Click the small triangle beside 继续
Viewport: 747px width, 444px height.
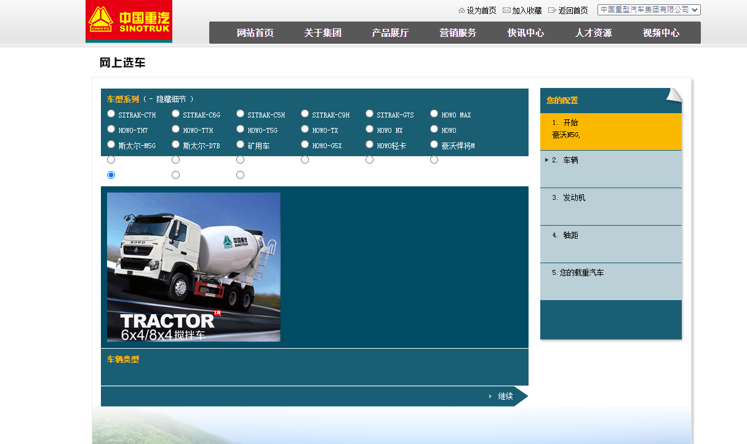(490, 396)
